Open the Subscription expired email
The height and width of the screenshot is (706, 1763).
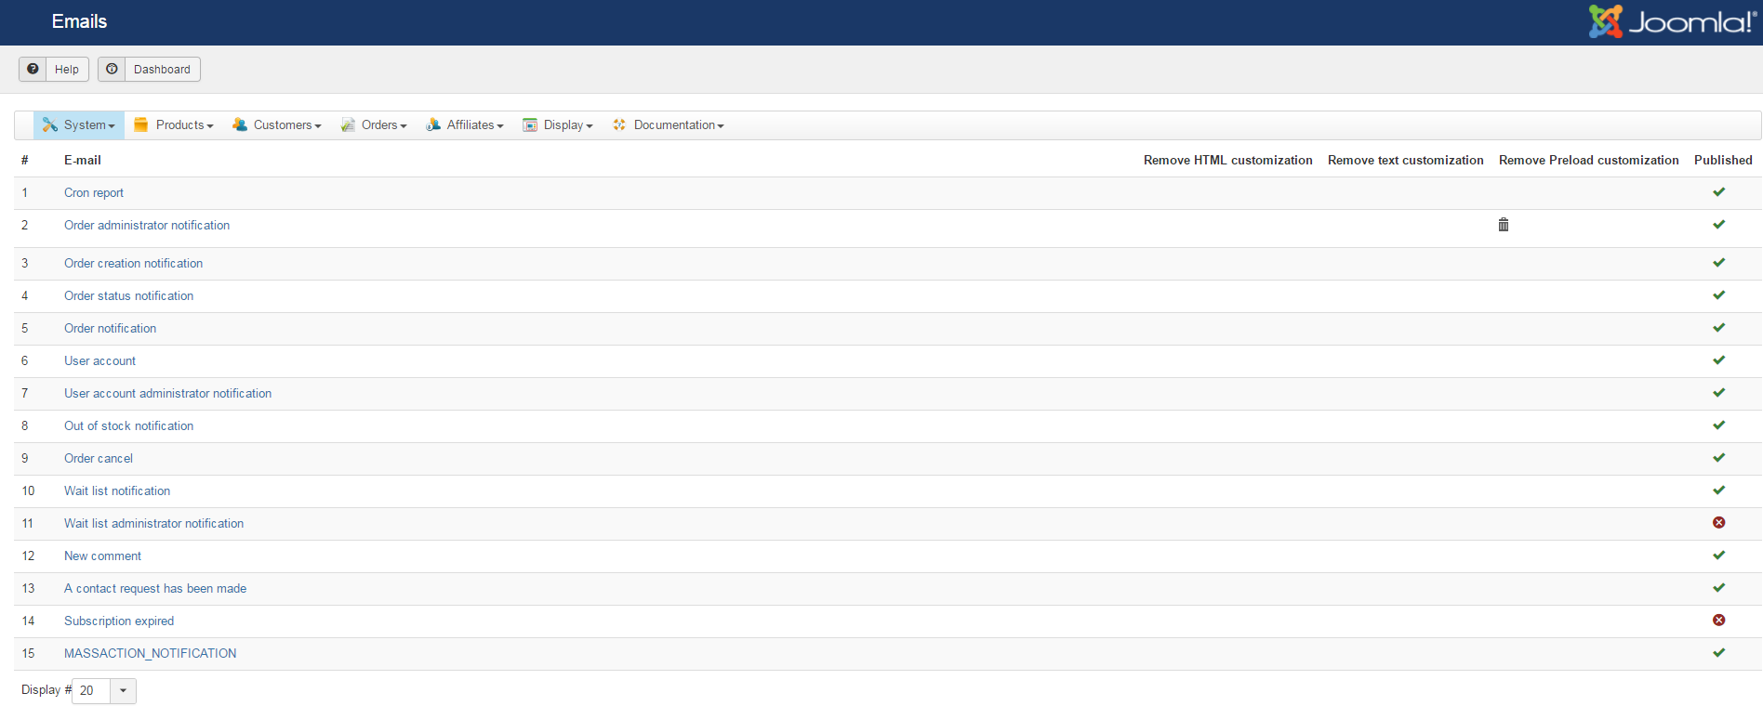click(x=119, y=621)
